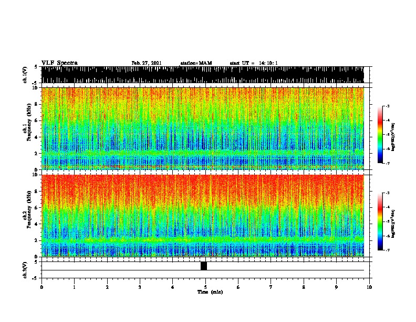
Task: Click the "start UT = 14:10: 1" text
Action: pyautogui.click(x=254, y=63)
